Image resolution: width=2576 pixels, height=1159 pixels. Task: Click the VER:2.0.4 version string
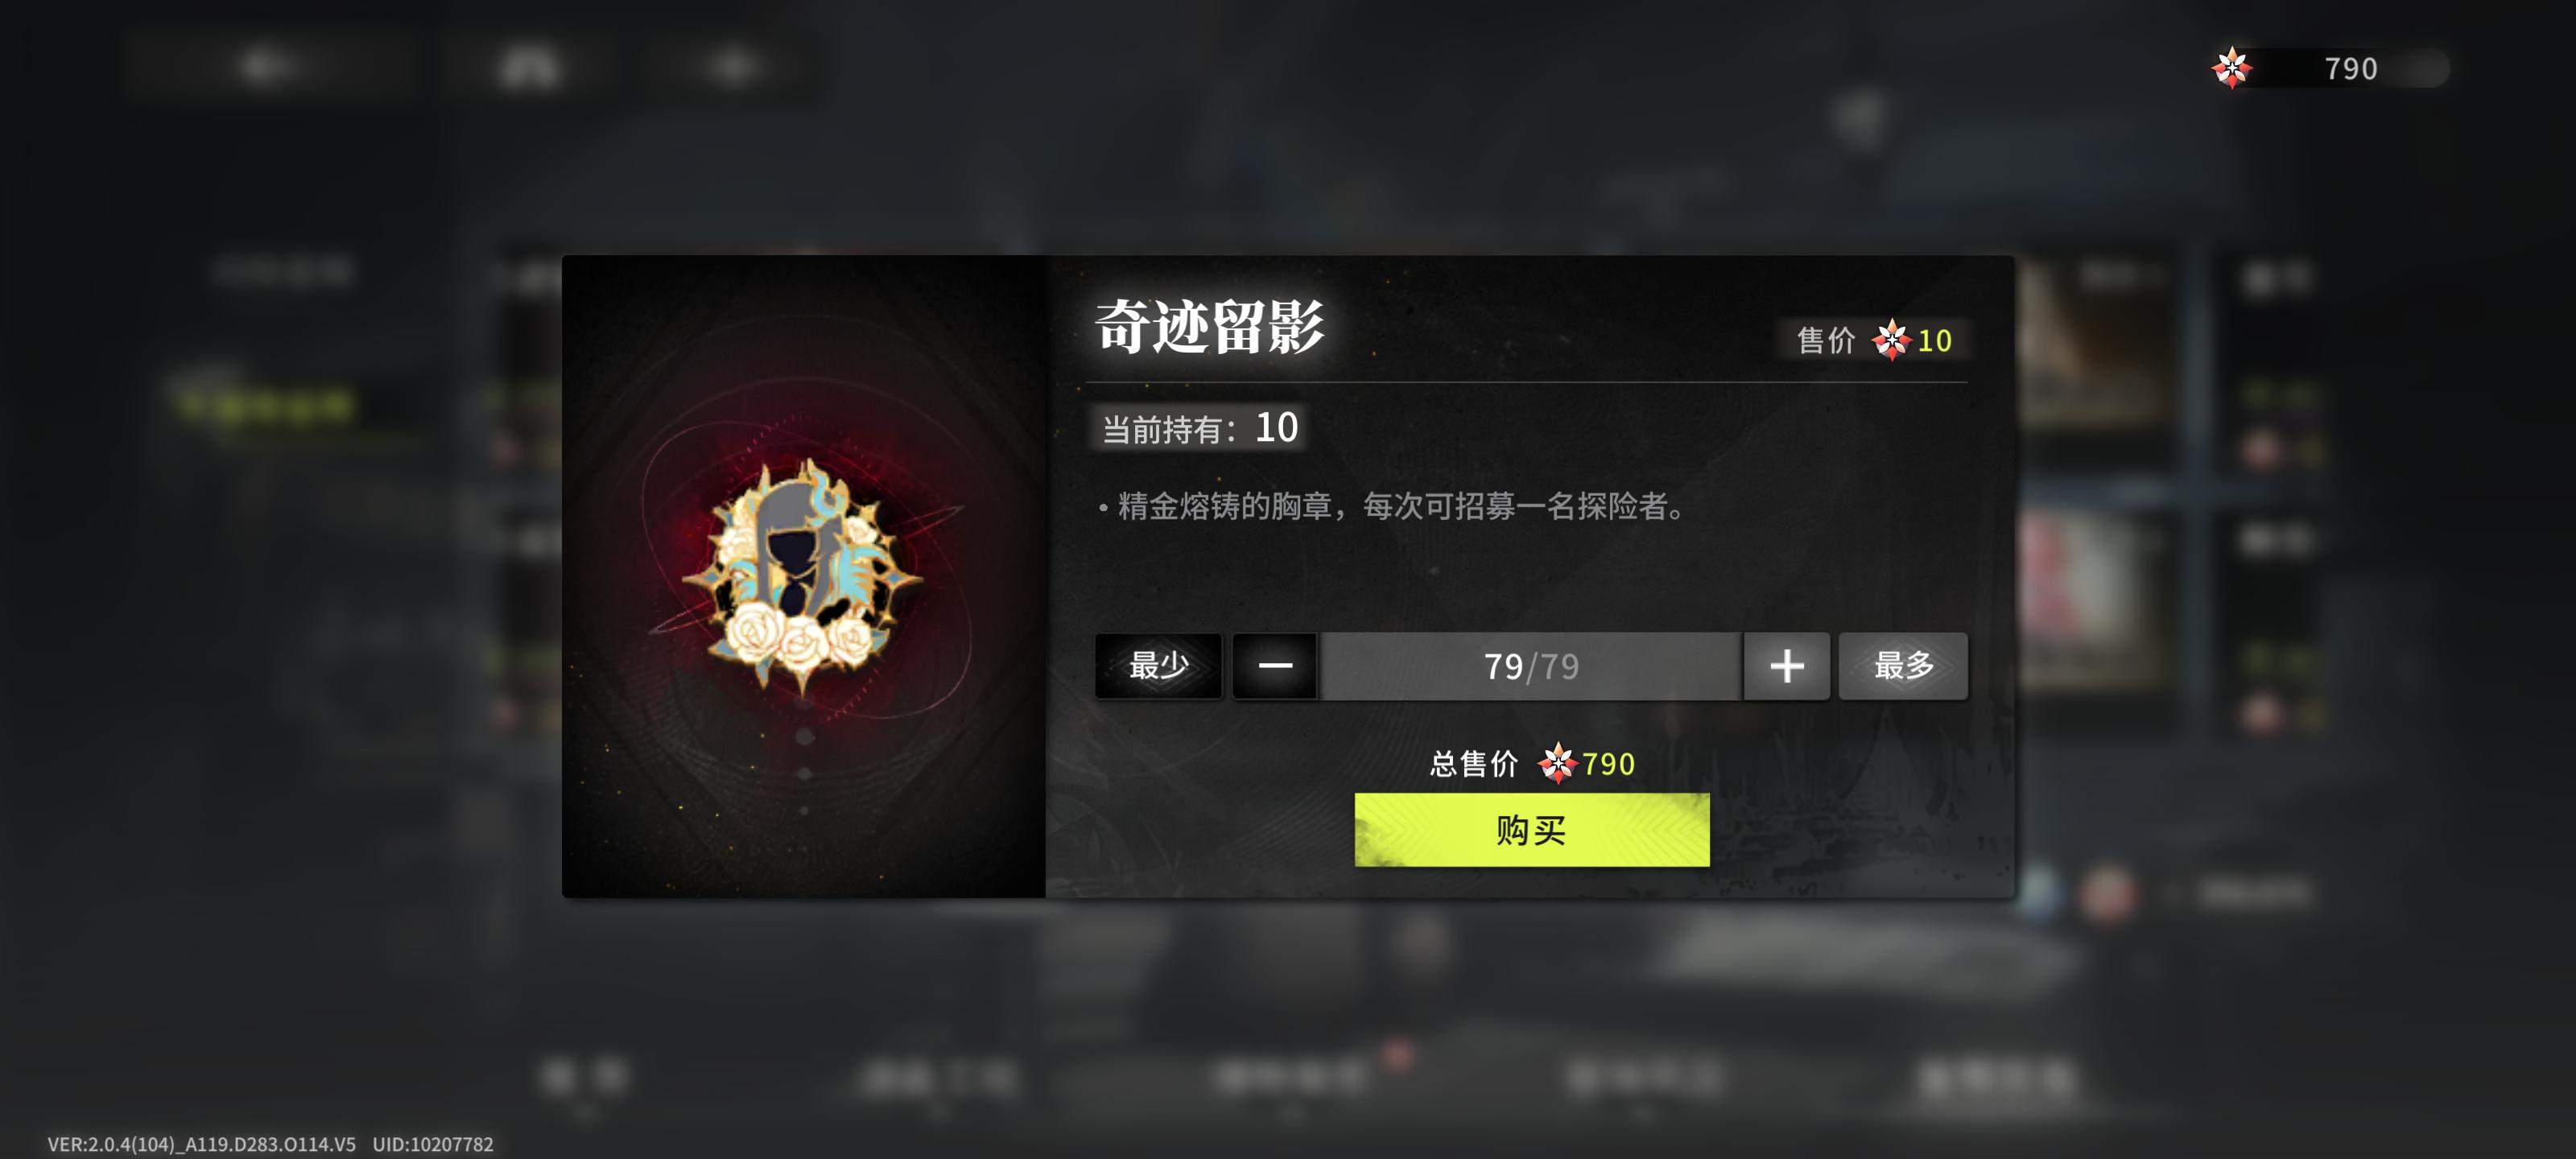pos(201,1144)
